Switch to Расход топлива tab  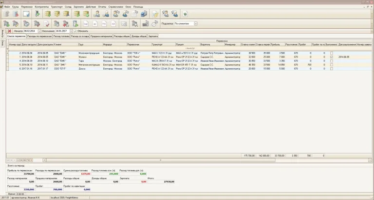click(x=60, y=36)
